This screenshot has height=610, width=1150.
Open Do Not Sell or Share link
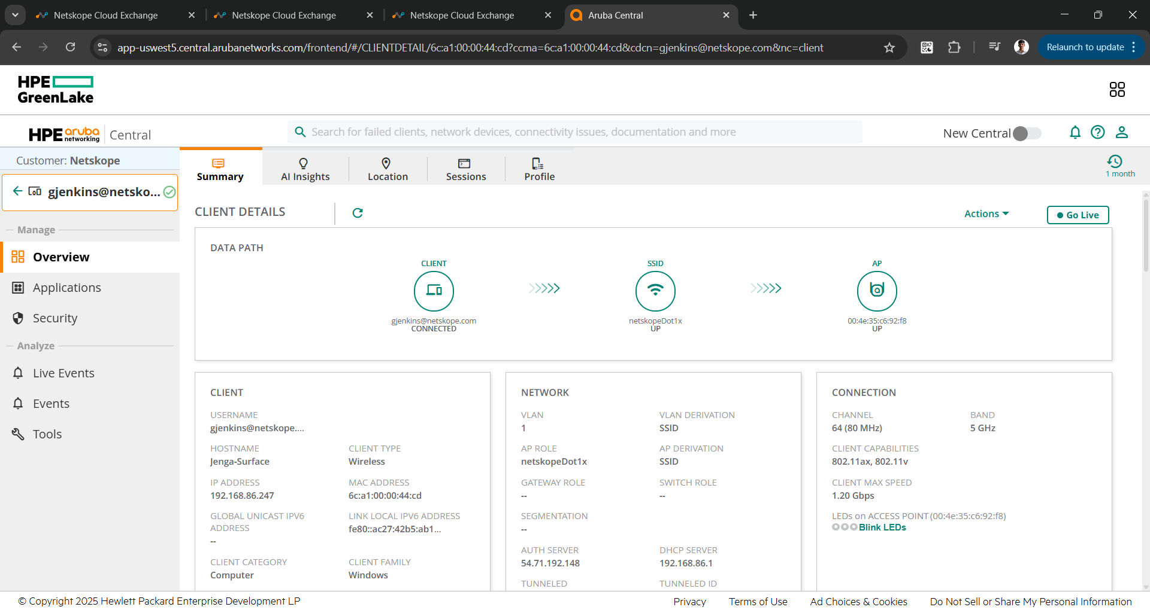click(1031, 602)
